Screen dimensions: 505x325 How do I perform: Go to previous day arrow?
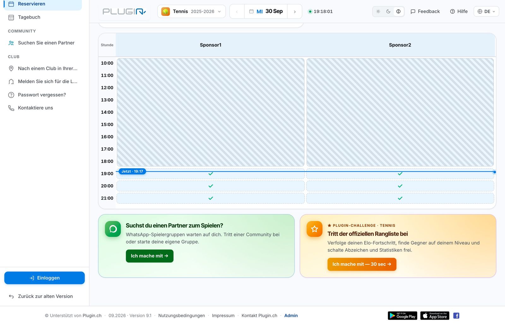[237, 11]
